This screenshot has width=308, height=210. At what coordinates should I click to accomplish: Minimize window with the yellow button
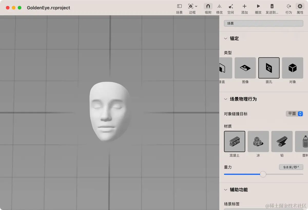(x=14, y=8)
